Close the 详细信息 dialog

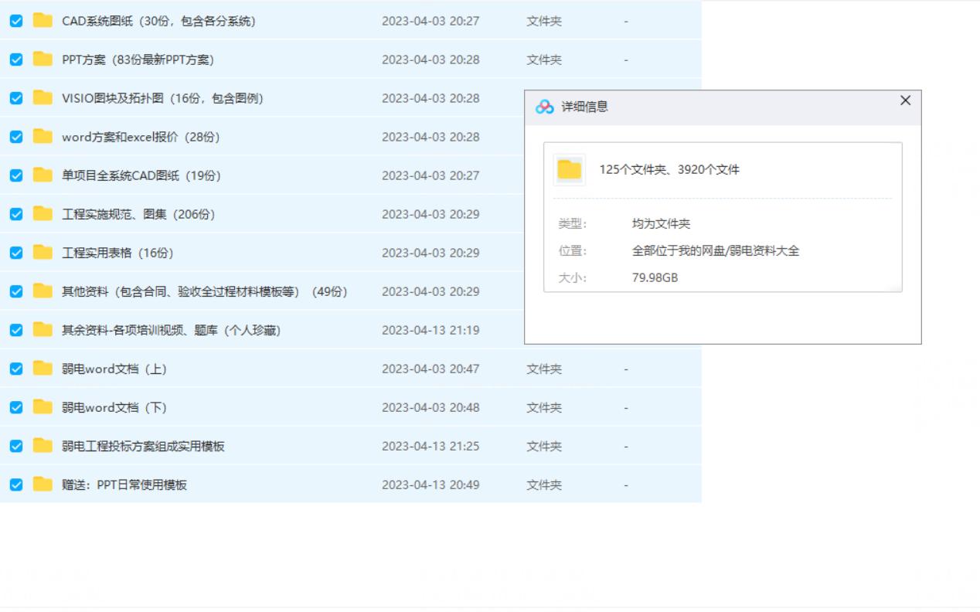[x=904, y=100]
